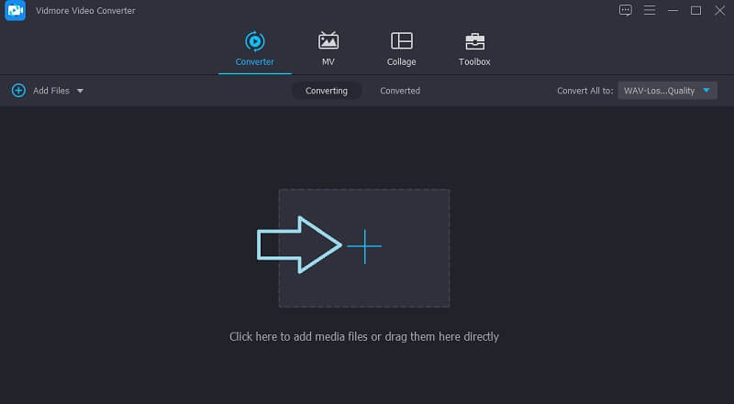734x404 pixels.
Task: Open the Toolbox briefcase icon
Action: [474, 41]
